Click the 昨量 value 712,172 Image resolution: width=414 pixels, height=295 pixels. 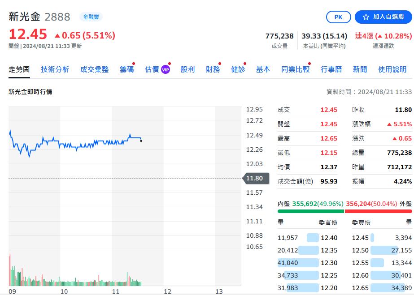click(400, 167)
